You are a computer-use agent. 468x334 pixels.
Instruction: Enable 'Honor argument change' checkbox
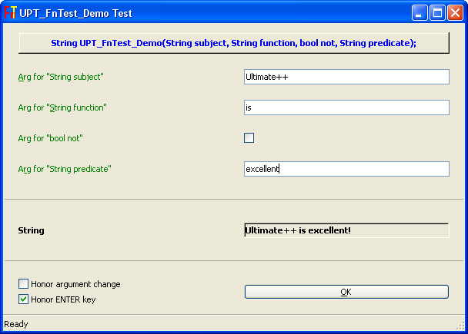click(24, 284)
